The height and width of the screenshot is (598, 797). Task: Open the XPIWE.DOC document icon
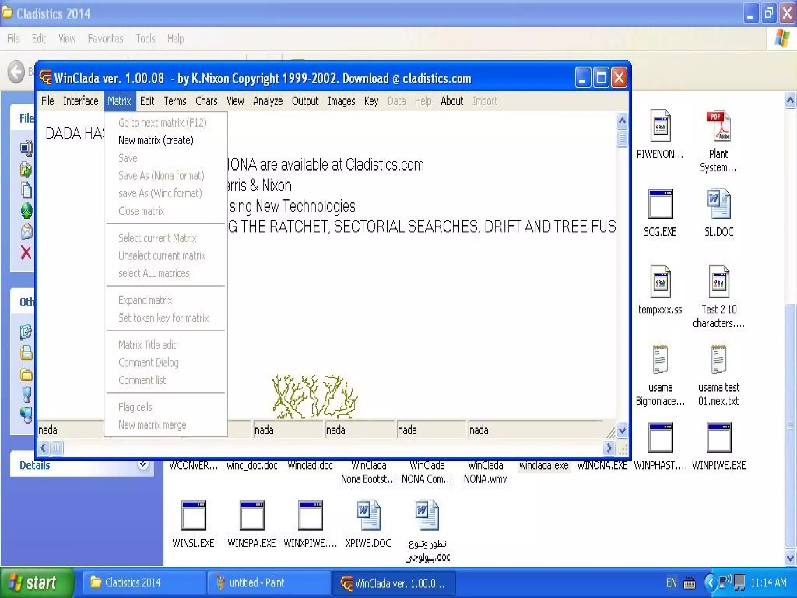368,515
